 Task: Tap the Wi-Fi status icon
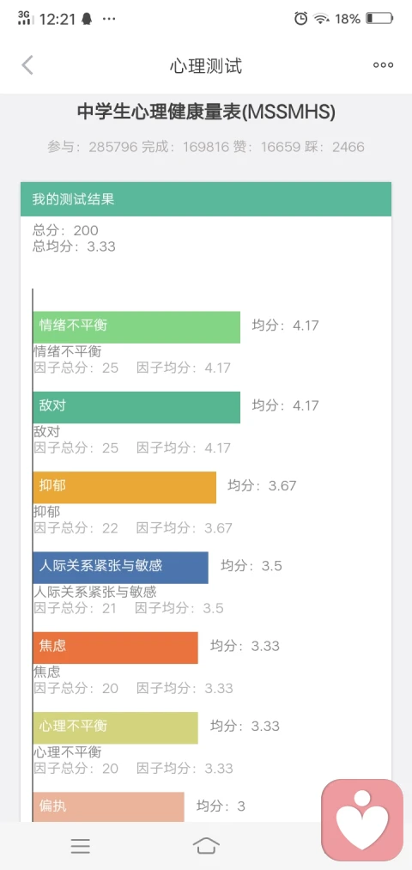click(x=321, y=19)
